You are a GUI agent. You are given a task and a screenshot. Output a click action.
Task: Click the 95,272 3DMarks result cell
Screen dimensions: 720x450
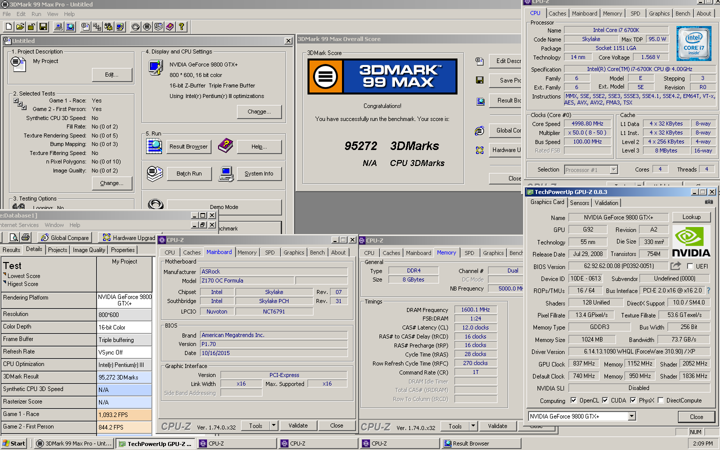click(124, 377)
